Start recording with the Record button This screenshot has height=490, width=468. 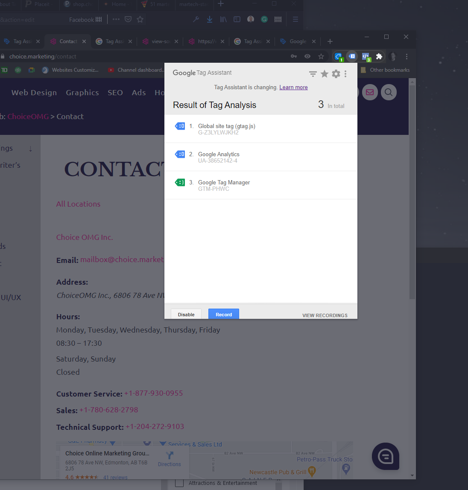pyautogui.click(x=224, y=314)
